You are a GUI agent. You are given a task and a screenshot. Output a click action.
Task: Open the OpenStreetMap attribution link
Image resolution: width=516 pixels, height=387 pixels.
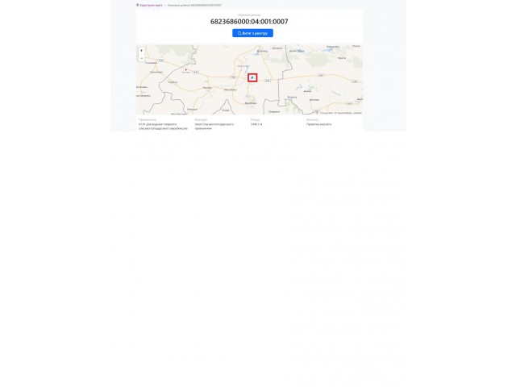(x=343, y=113)
